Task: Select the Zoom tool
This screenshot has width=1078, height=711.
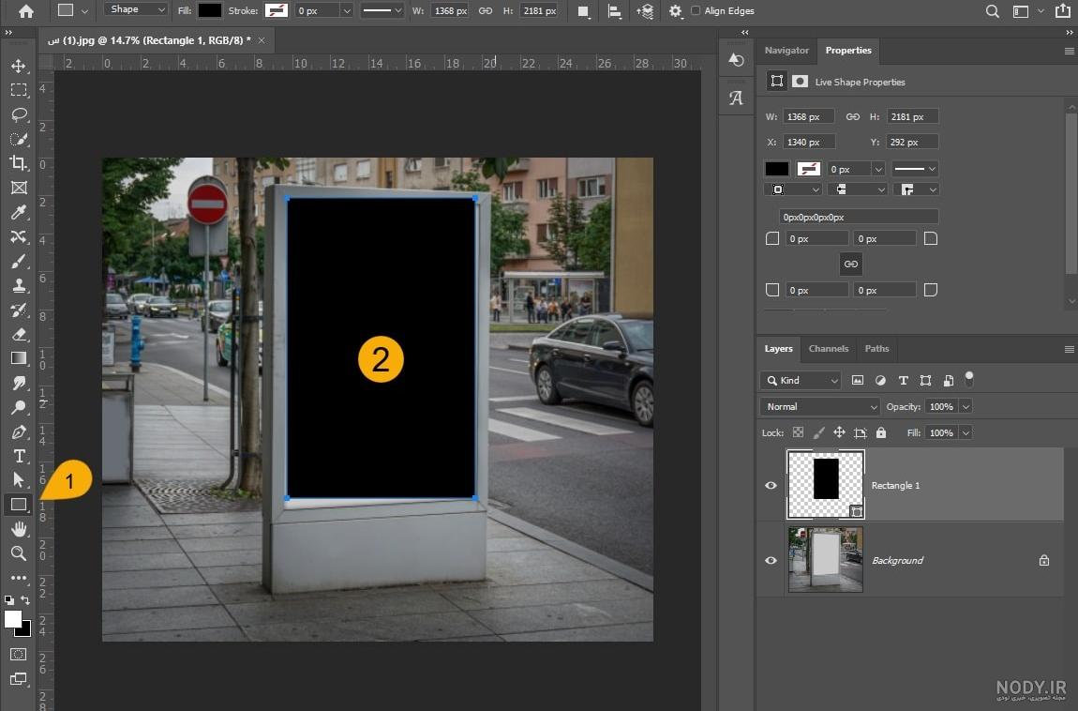Action: tap(19, 552)
